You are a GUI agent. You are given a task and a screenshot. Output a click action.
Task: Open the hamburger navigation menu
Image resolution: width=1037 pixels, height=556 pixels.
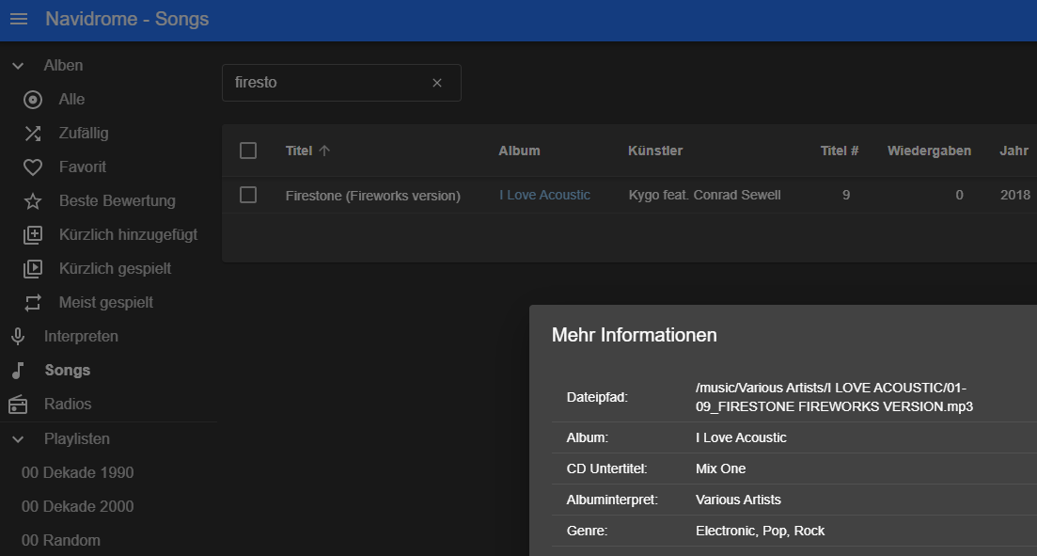(x=19, y=18)
